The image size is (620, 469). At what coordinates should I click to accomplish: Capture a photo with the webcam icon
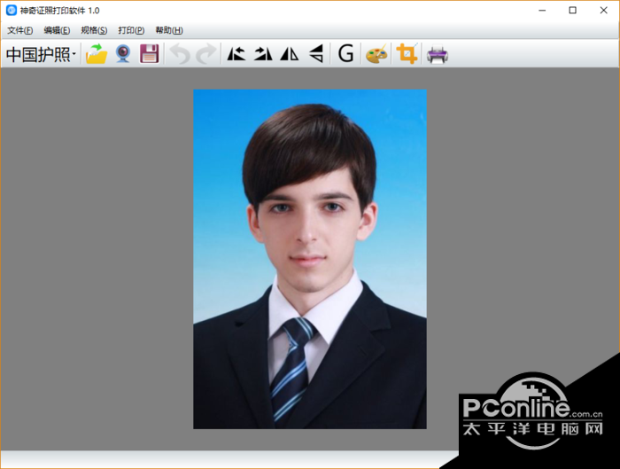tap(123, 54)
